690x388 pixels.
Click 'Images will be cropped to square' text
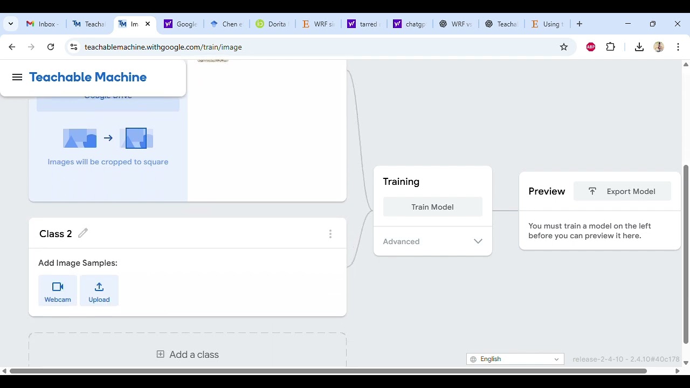pyautogui.click(x=108, y=162)
